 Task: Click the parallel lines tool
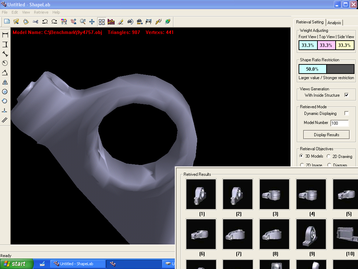[x=5, y=120]
